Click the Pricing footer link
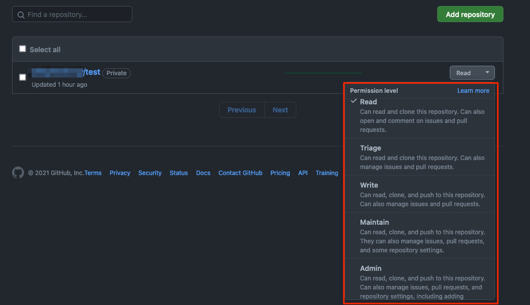This screenshot has width=530, height=305. coord(280,173)
